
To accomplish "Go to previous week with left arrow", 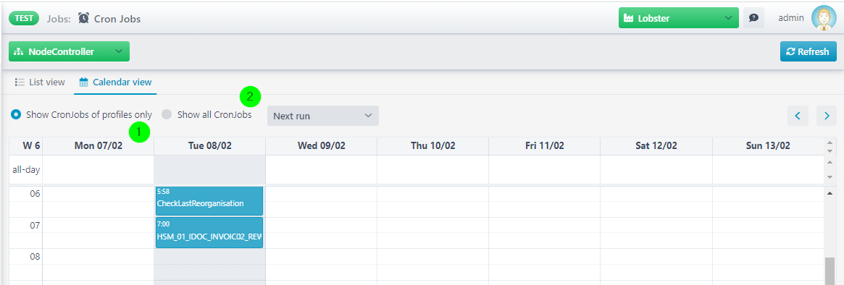I will click(798, 116).
